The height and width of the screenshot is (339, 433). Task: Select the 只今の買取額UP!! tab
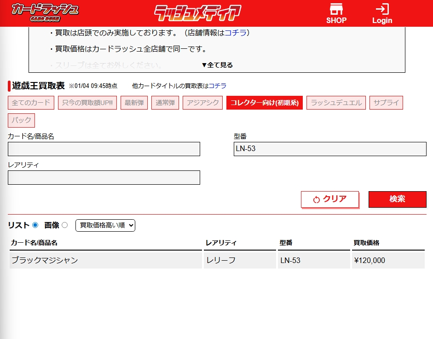click(x=87, y=103)
